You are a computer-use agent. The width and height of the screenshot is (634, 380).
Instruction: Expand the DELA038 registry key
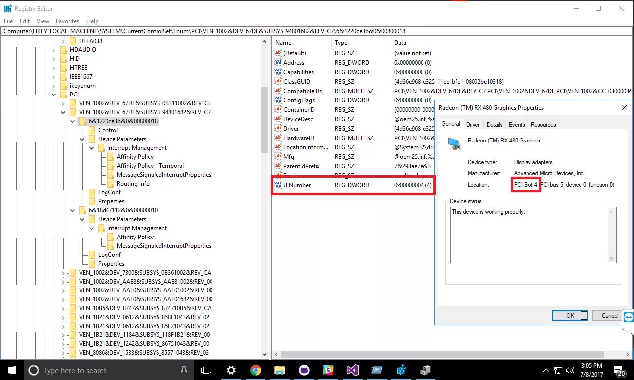63,41
